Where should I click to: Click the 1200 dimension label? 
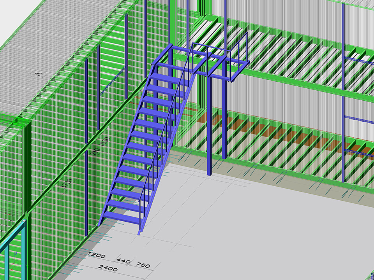pos(96,255)
